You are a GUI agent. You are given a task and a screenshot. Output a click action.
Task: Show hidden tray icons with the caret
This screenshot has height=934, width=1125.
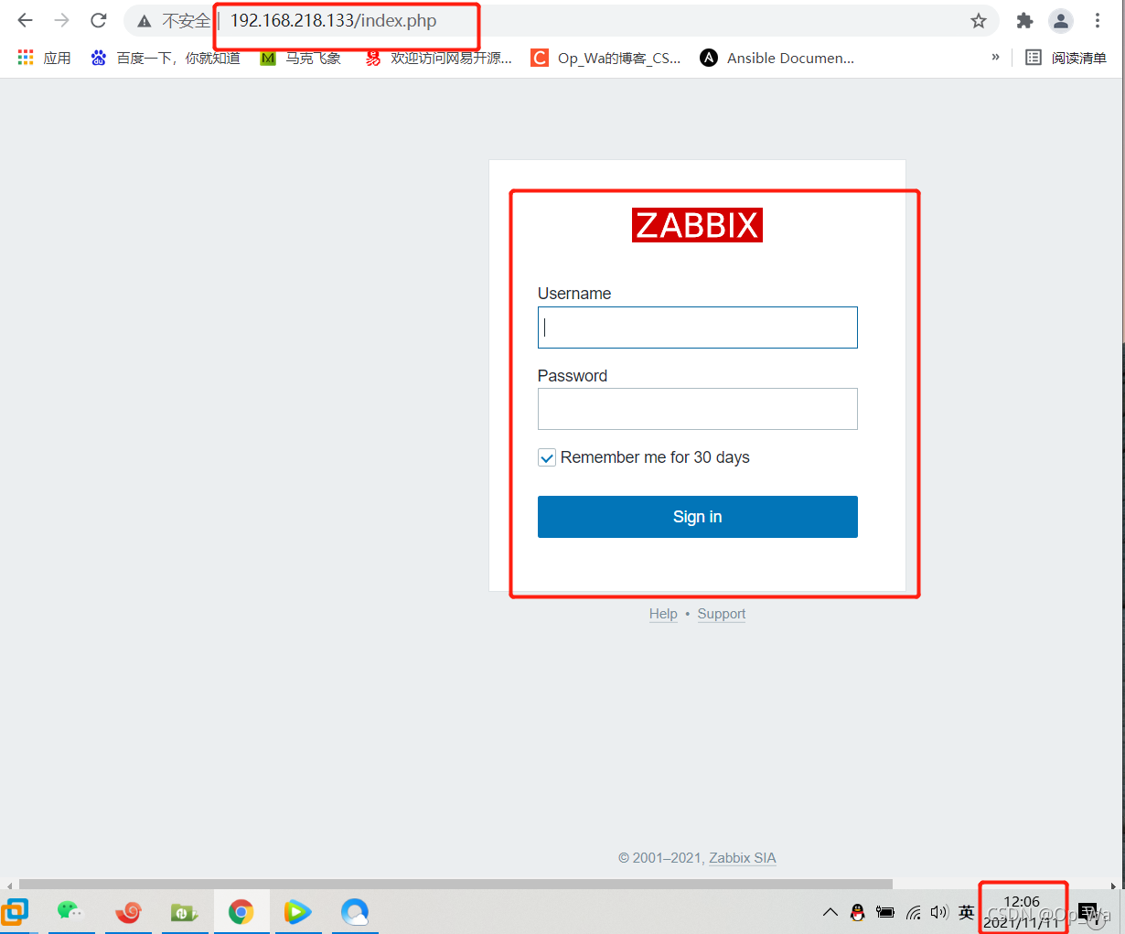830,912
